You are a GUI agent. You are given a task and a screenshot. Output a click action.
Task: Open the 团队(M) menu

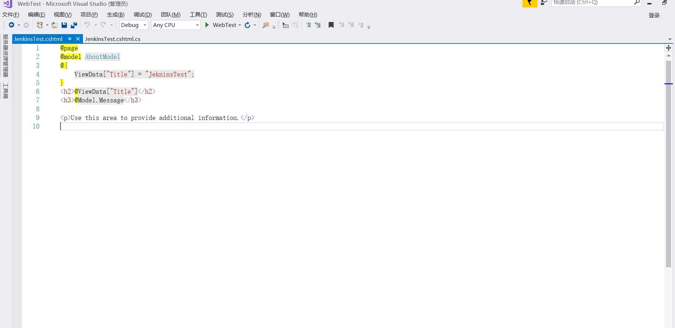[x=171, y=15]
